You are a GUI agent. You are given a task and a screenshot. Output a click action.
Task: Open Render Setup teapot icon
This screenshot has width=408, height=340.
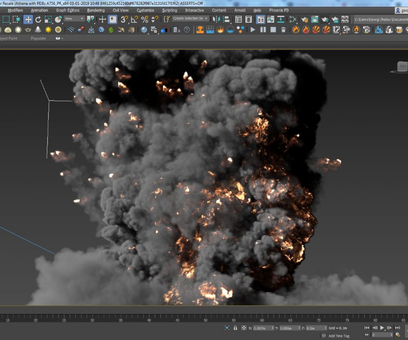point(304,19)
